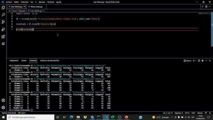This screenshot has width=213, height=120.
Task: Open the Windows Start menu
Action: pos(3,117)
